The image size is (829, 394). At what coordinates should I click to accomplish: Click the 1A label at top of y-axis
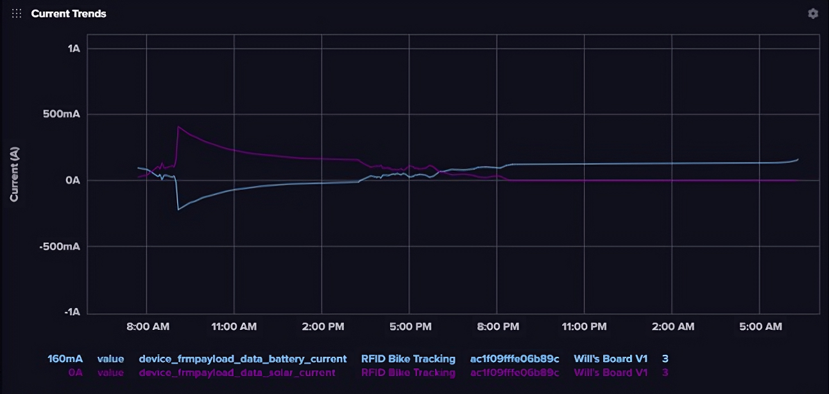pos(74,49)
